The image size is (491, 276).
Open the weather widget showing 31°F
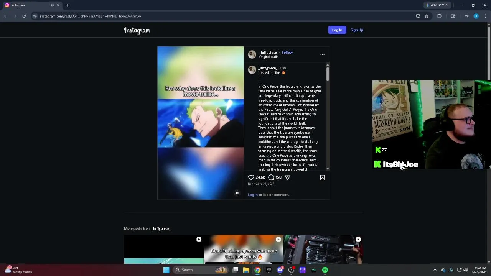tap(18, 270)
